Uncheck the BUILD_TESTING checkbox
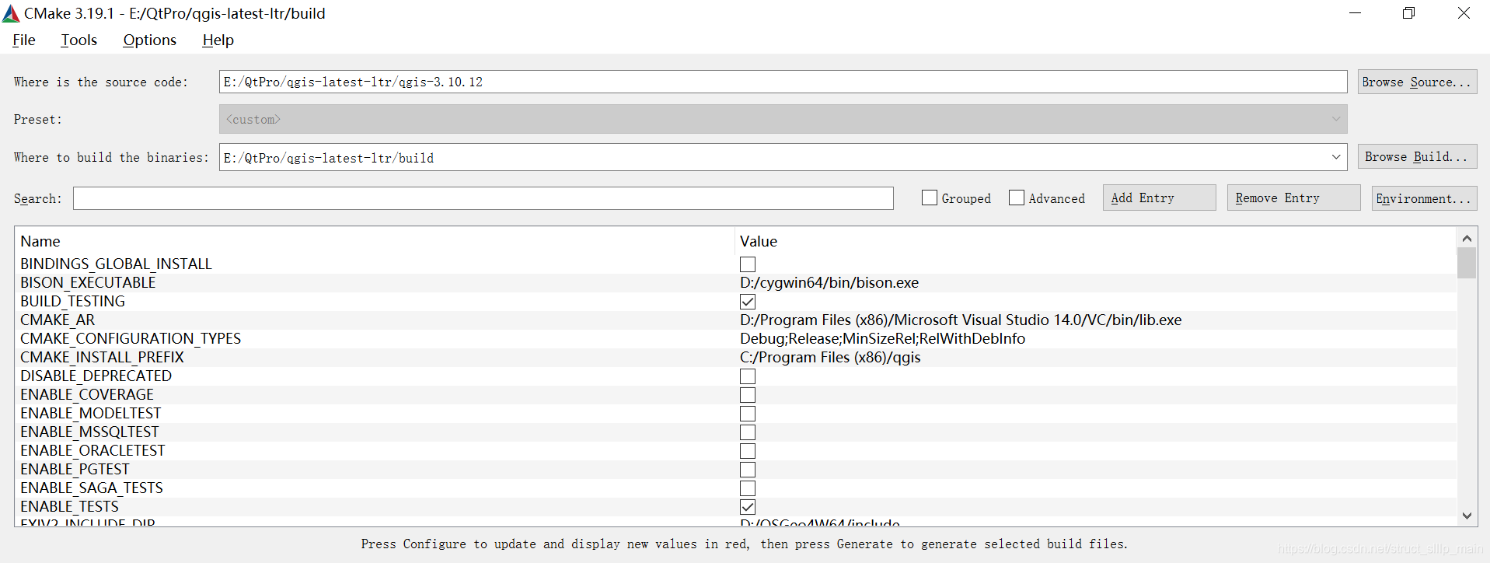Image resolution: width=1490 pixels, height=563 pixels. coord(748,302)
